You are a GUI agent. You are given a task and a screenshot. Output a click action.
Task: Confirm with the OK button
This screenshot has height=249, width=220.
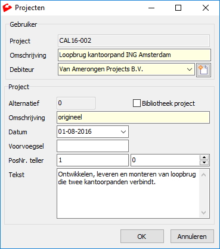(142, 237)
